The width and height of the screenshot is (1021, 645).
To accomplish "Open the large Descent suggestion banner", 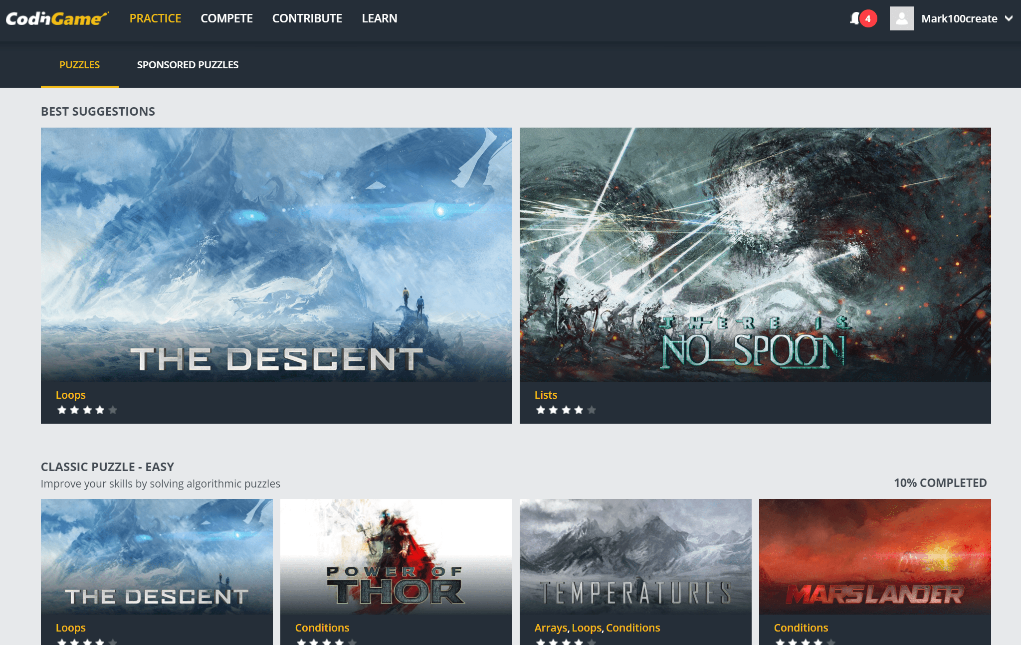I will [276, 254].
